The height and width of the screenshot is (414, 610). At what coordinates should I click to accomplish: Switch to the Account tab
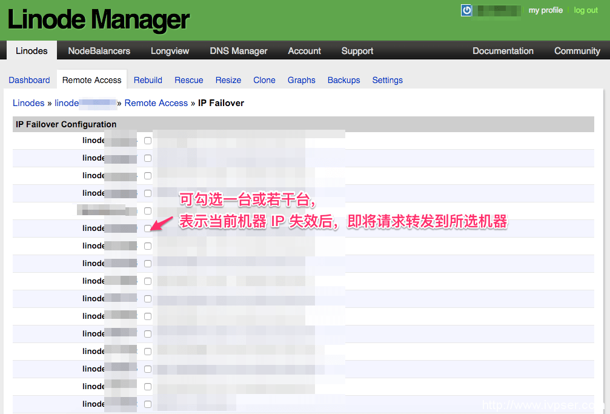click(x=304, y=51)
